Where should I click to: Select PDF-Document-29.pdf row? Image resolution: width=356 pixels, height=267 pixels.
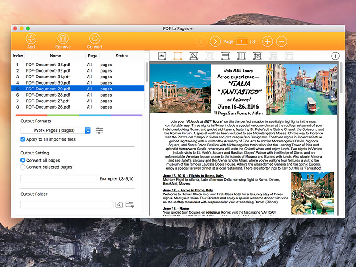point(77,89)
